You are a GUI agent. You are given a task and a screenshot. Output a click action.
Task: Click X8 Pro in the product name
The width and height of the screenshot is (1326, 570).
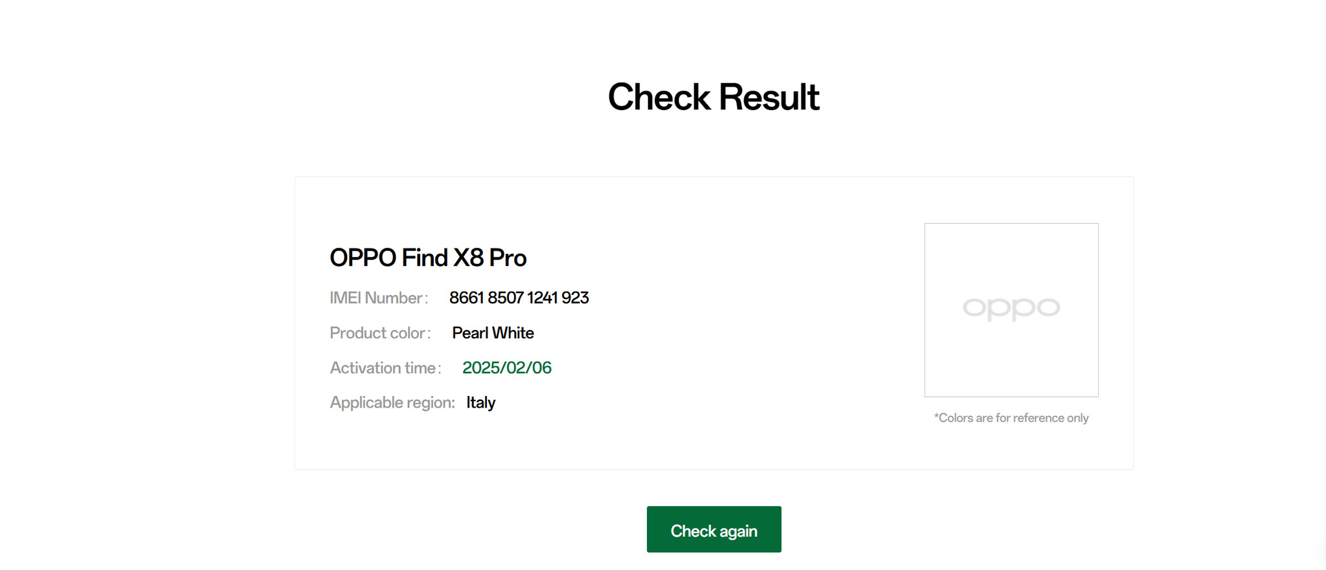click(x=489, y=258)
